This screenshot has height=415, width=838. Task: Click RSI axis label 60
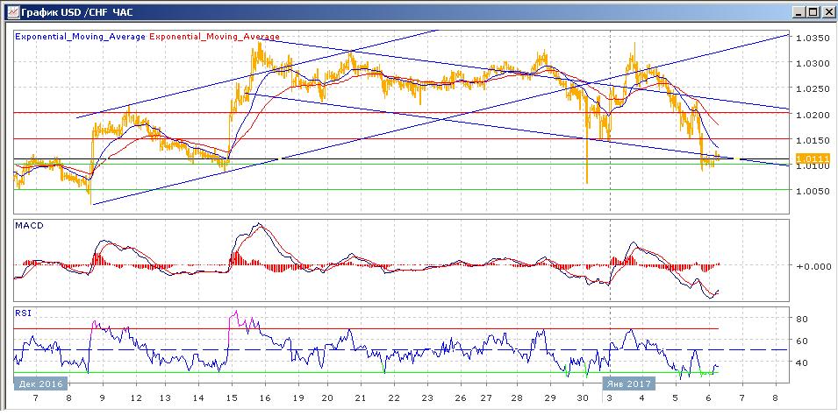pyautogui.click(x=802, y=341)
